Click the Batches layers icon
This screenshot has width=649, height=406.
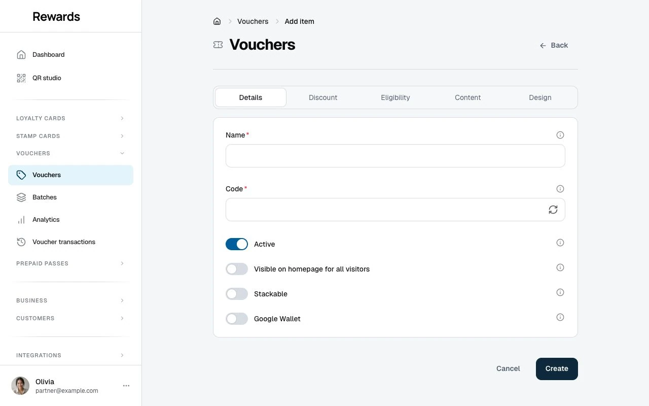coord(21,197)
